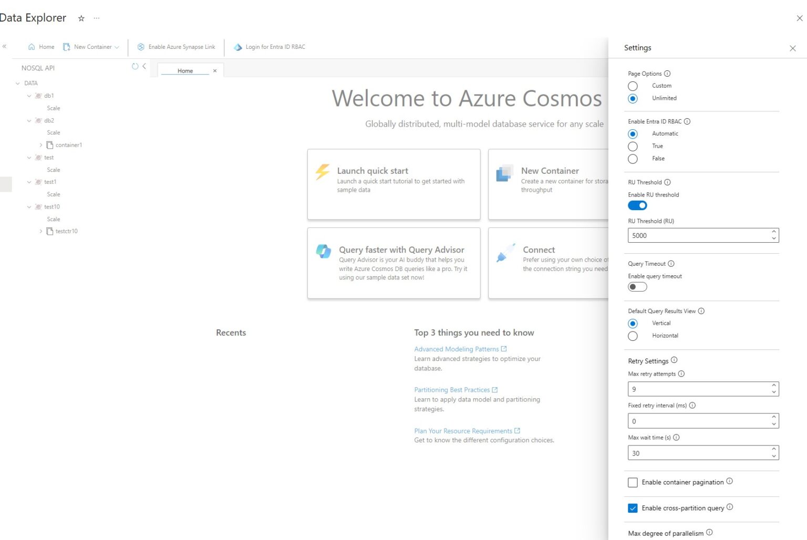Click the Login for Entra ID RBAC icon

(x=238, y=47)
